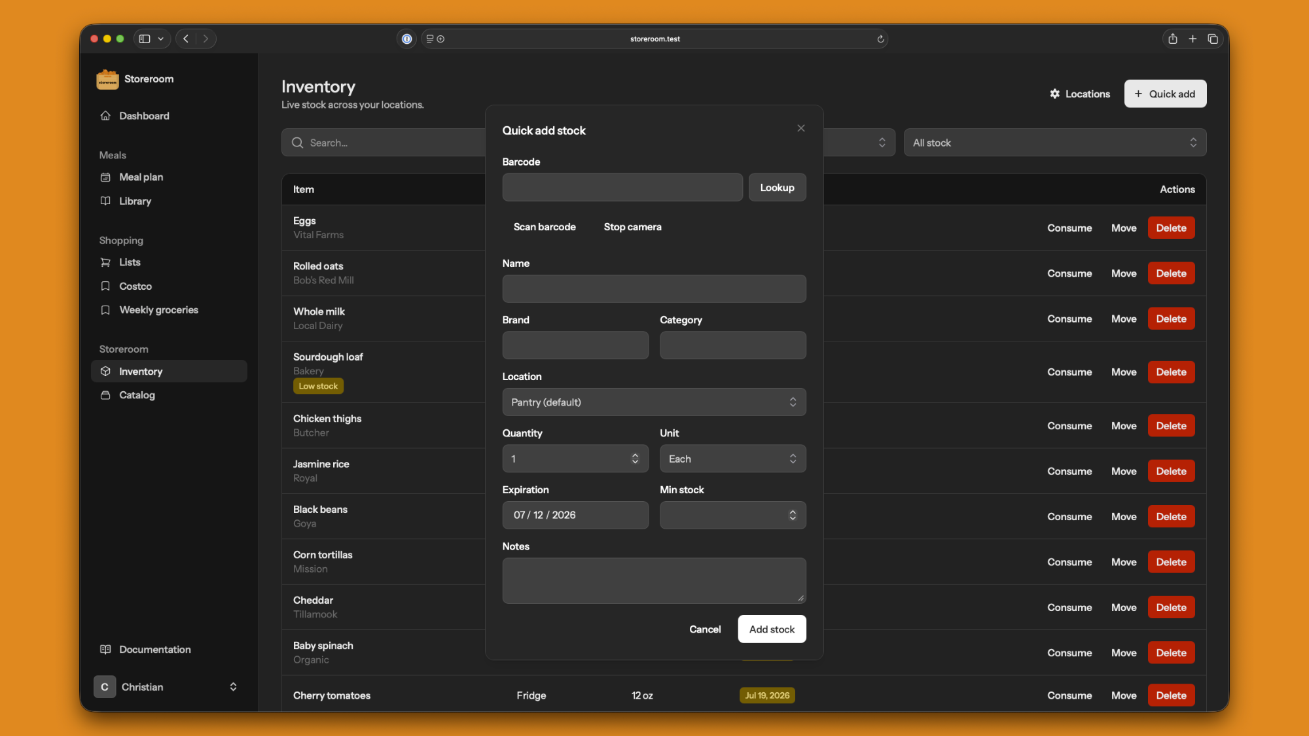Screen dimensions: 1309x736
Task: Click the Quantity stepper arrows
Action: (635, 459)
